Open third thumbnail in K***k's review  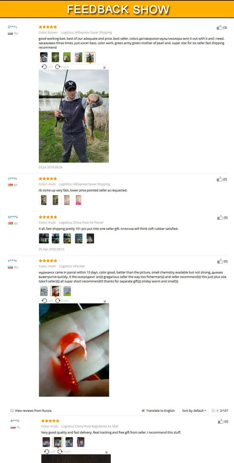67,291
